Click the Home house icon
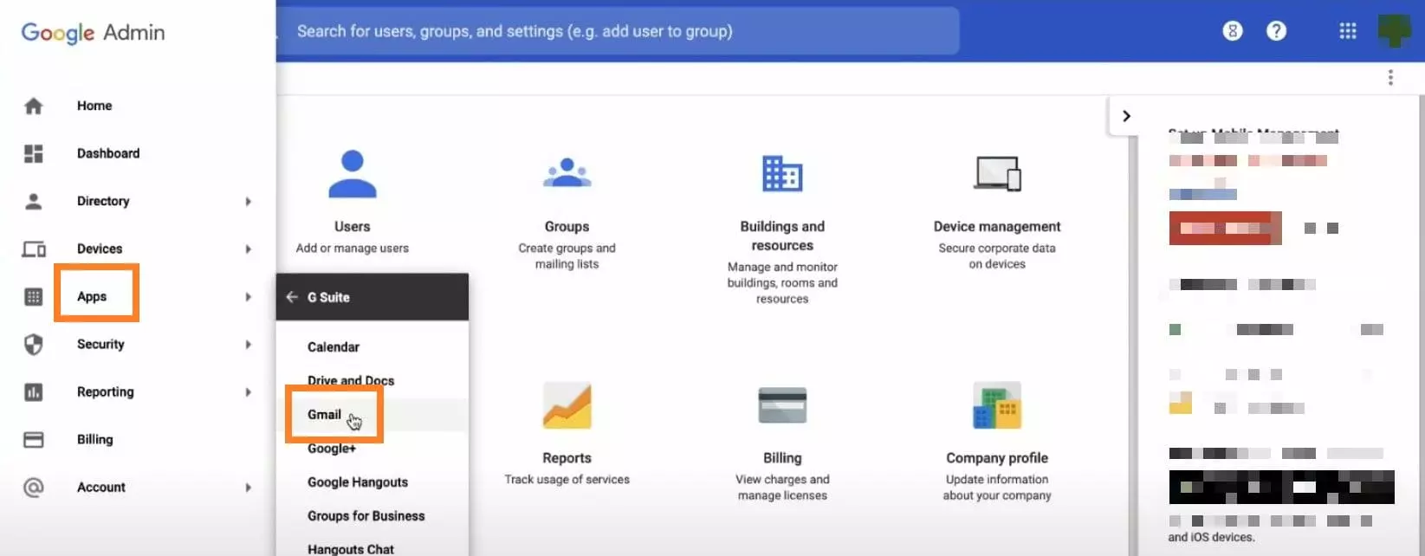 click(x=33, y=106)
